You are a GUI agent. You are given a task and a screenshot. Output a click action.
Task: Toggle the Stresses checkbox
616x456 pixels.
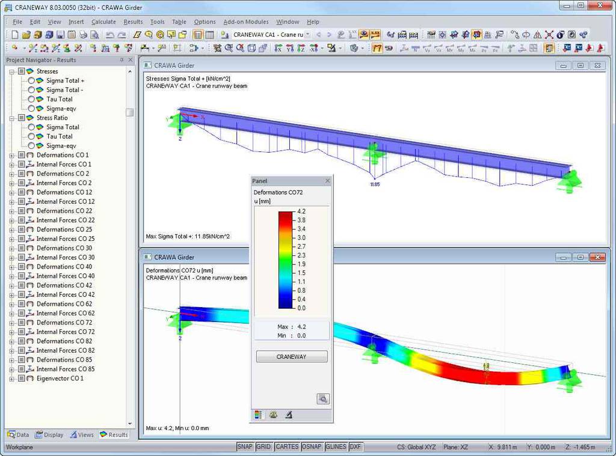(x=21, y=71)
